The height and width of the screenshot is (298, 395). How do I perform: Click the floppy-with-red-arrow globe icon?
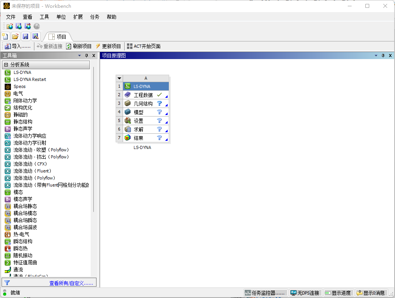[28, 26]
